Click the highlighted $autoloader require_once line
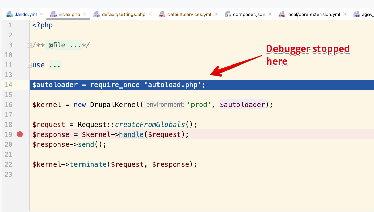374x212 pixels. coord(201,85)
